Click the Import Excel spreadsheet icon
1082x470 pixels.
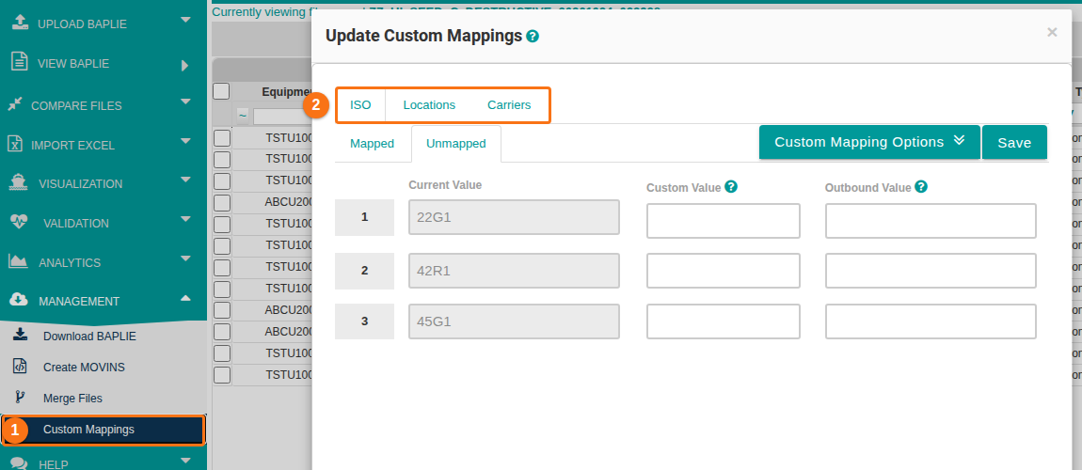[x=15, y=143]
